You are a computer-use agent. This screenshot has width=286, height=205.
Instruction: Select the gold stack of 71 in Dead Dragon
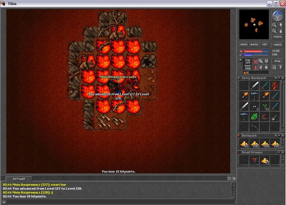pos(265,160)
